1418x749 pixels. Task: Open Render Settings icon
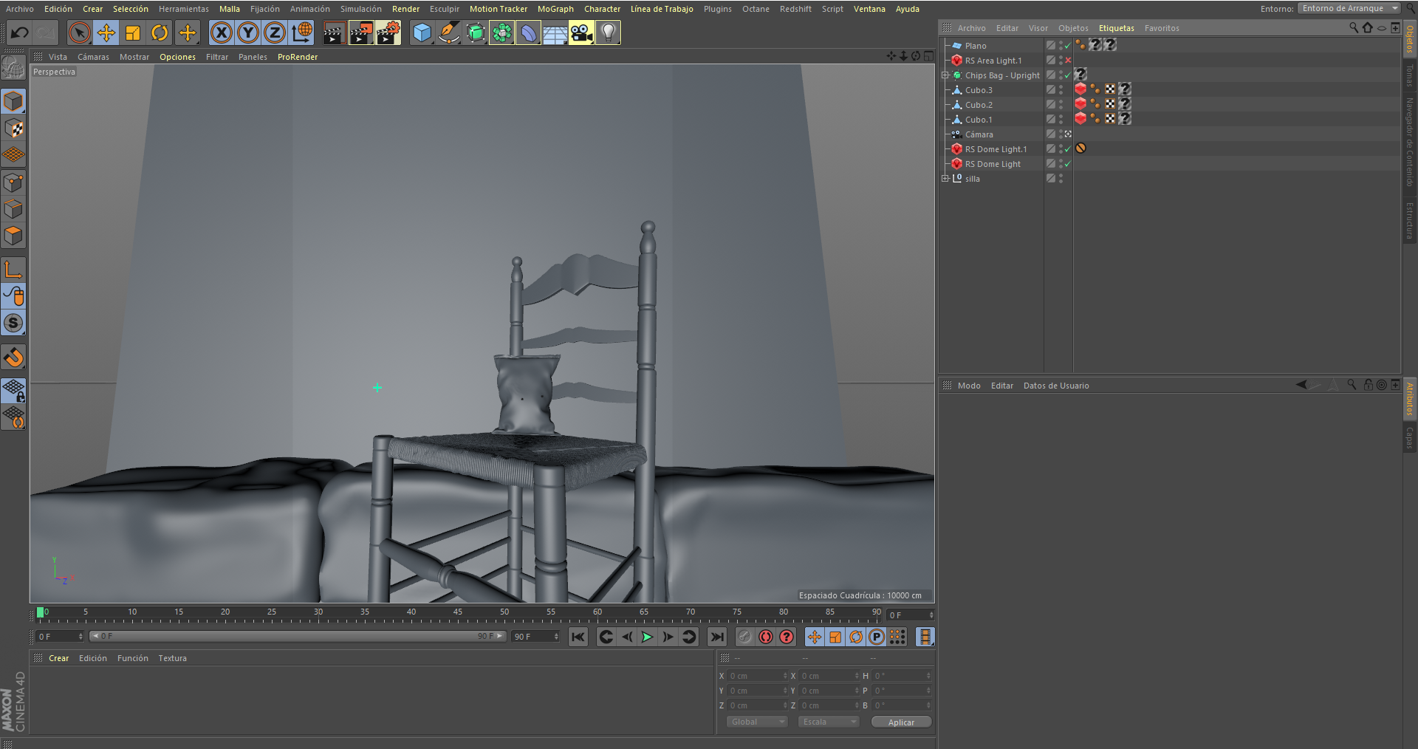click(x=388, y=33)
